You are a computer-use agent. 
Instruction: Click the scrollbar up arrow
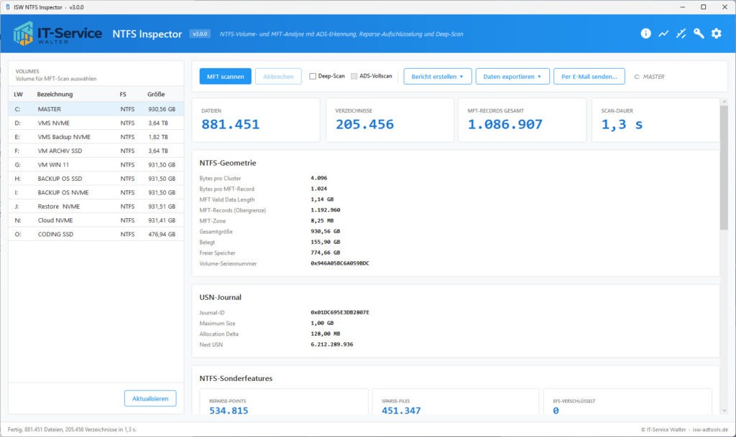click(724, 102)
